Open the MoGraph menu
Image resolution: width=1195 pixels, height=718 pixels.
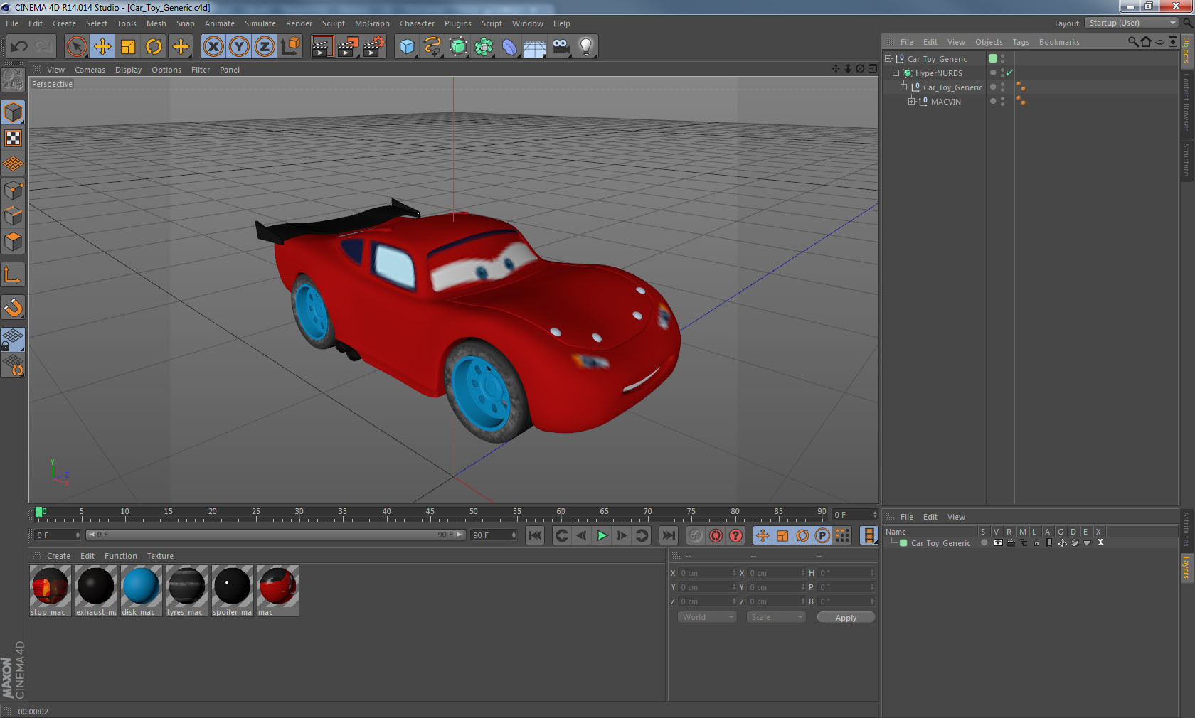click(x=372, y=23)
